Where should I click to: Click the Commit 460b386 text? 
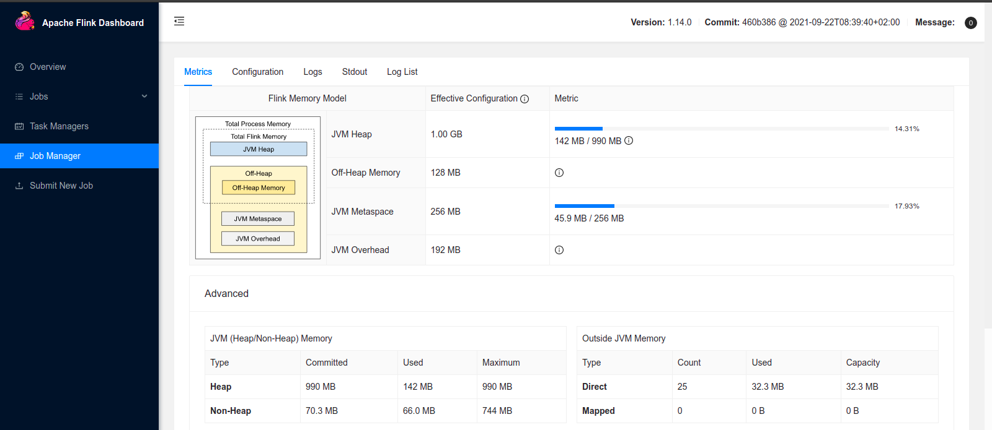[x=802, y=22]
